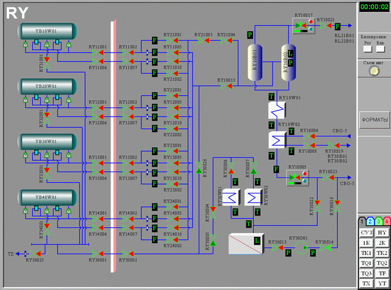Select the RY30S02 valve

128,254
